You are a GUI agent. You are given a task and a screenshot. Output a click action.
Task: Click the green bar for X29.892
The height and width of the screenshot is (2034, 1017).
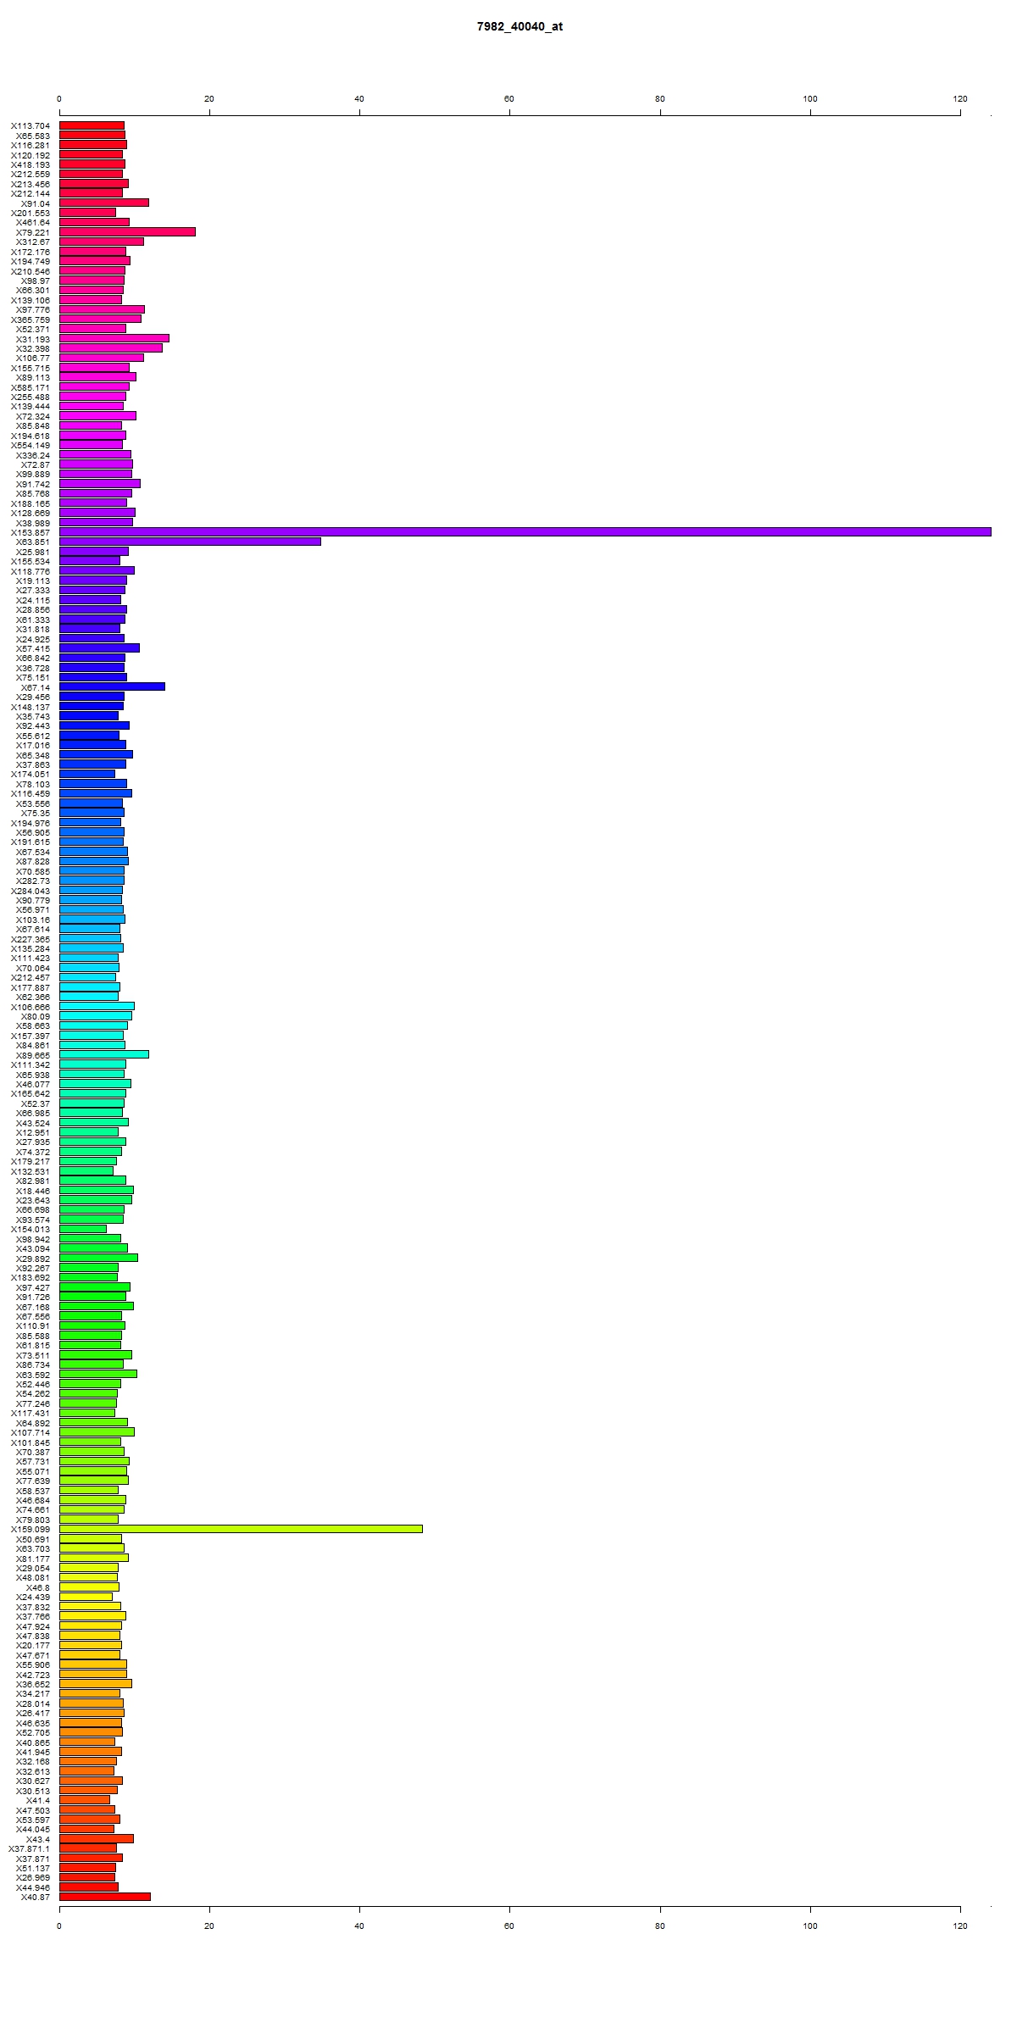[x=98, y=1258]
